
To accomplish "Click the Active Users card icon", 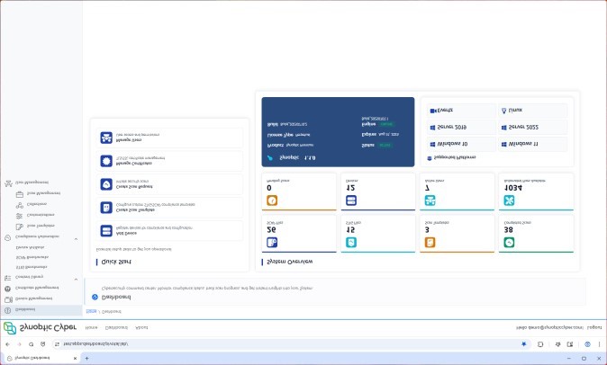I will click(430, 200).
